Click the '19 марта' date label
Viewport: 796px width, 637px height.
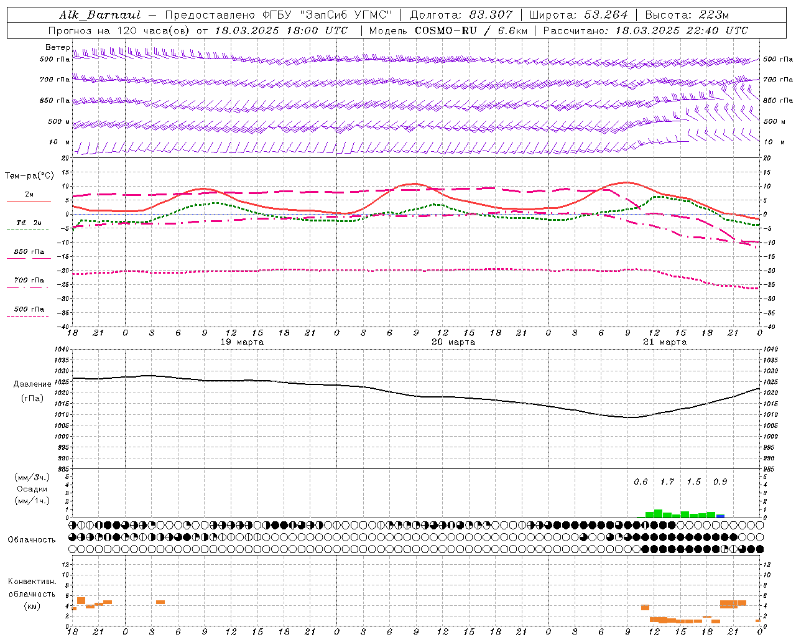pos(242,342)
